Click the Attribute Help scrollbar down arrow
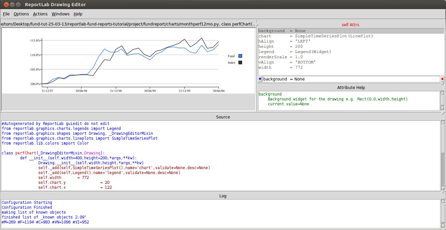This screenshot has width=446, height=230. click(443, 108)
